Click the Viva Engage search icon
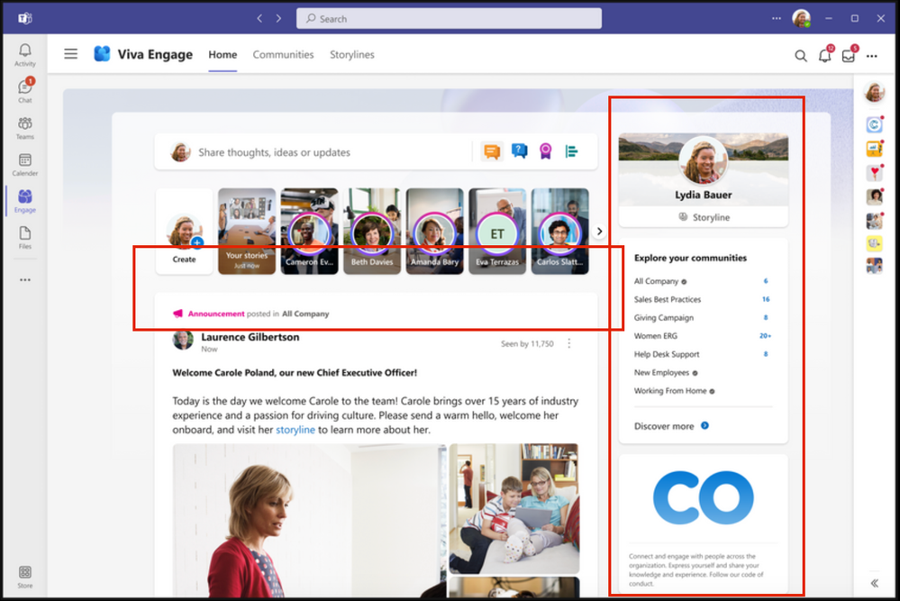This screenshot has height=601, width=900. (800, 56)
